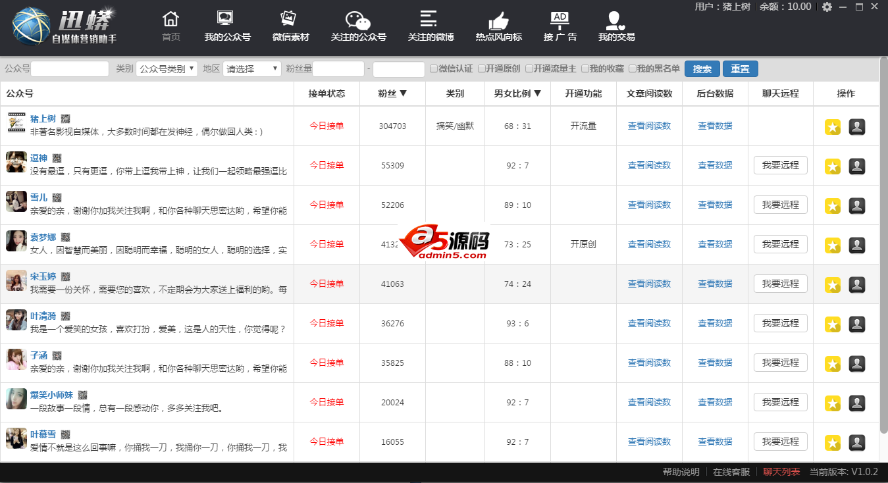Image resolution: width=888 pixels, height=483 pixels.
Task: Click the 首页 home icon
Action: click(170, 20)
